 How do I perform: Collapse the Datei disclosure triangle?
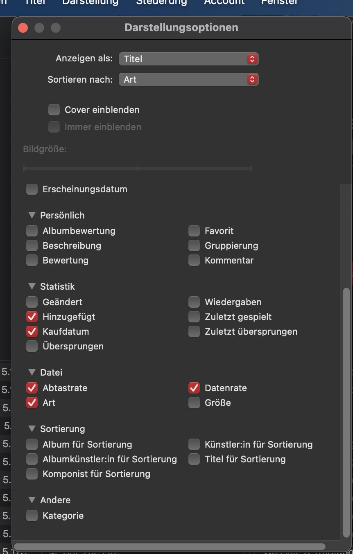click(32, 372)
